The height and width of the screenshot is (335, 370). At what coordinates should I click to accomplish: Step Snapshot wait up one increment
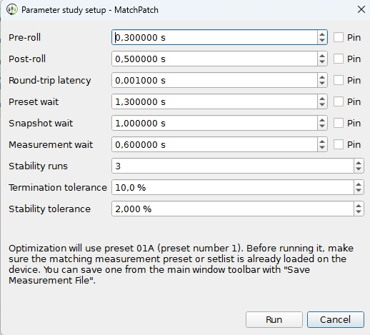tap(322, 120)
